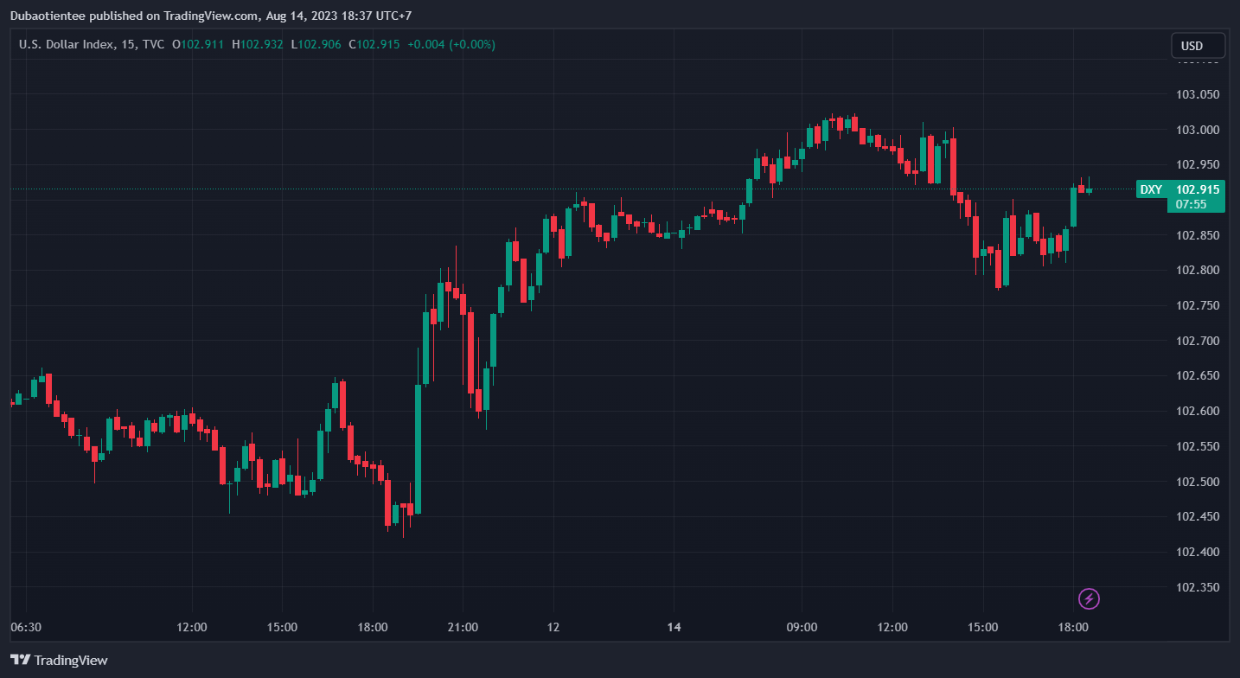Select the 06:30 time axis label
1240x678 pixels.
coord(26,627)
